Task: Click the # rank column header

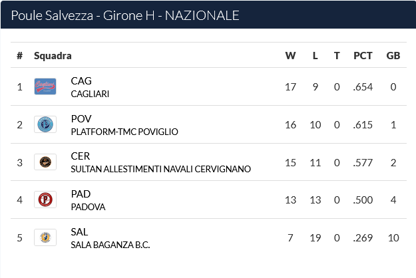Action: (x=19, y=56)
